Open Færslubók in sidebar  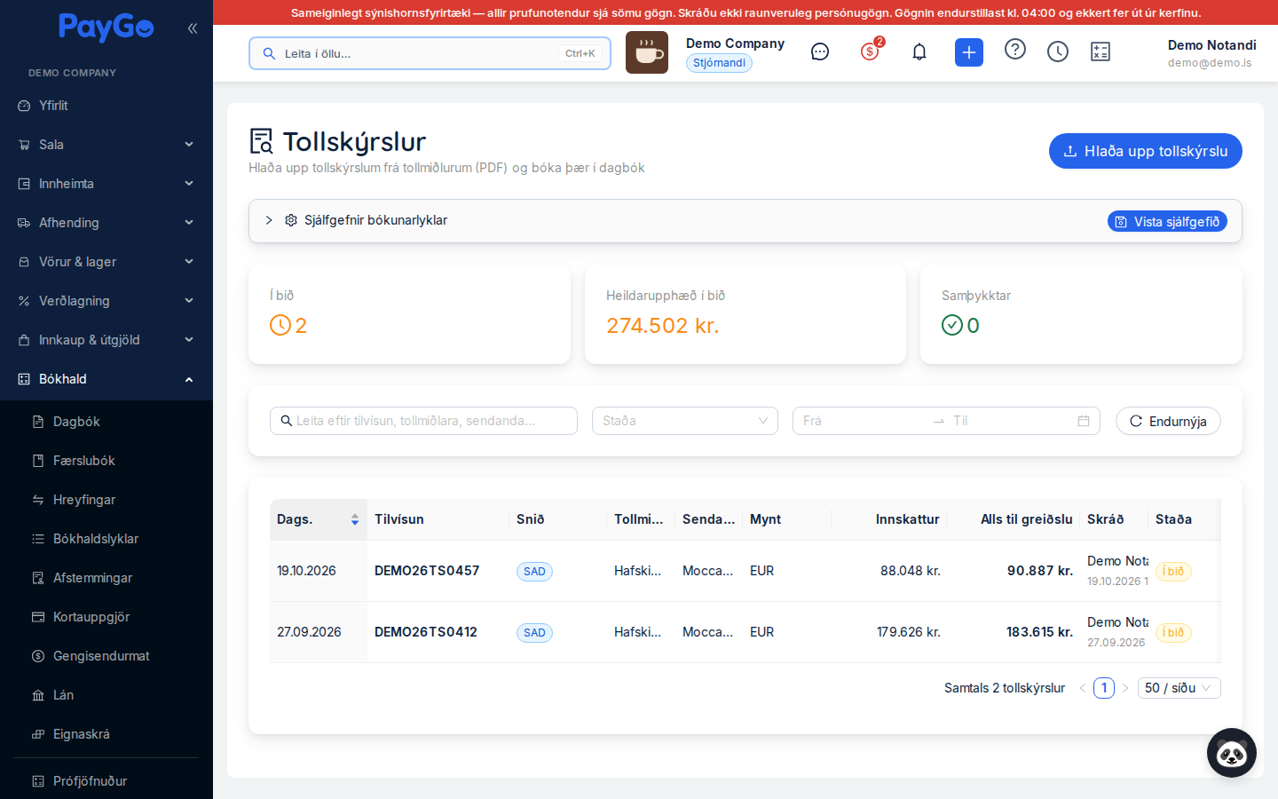point(106,461)
